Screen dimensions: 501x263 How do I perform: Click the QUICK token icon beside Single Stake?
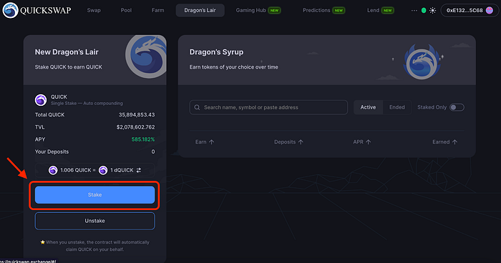pyautogui.click(x=41, y=100)
